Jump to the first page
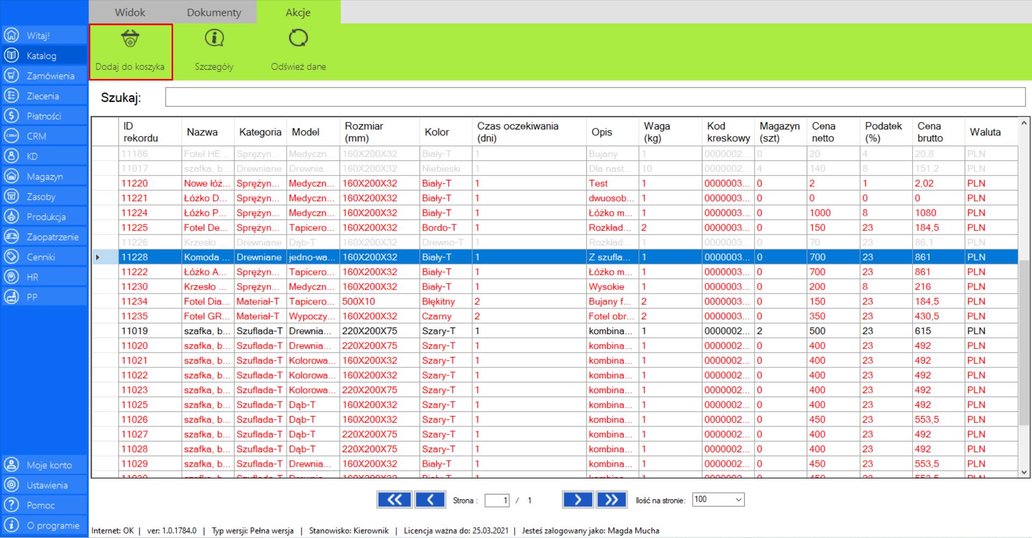The height and width of the screenshot is (538, 1032). [394, 500]
